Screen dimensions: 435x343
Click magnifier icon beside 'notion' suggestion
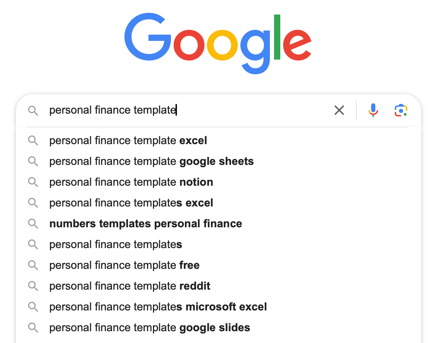[x=33, y=182]
